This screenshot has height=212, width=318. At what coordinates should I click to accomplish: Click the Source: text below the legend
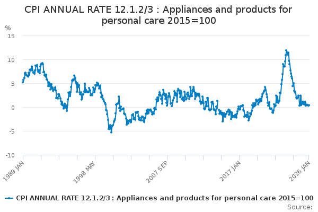(300, 207)
